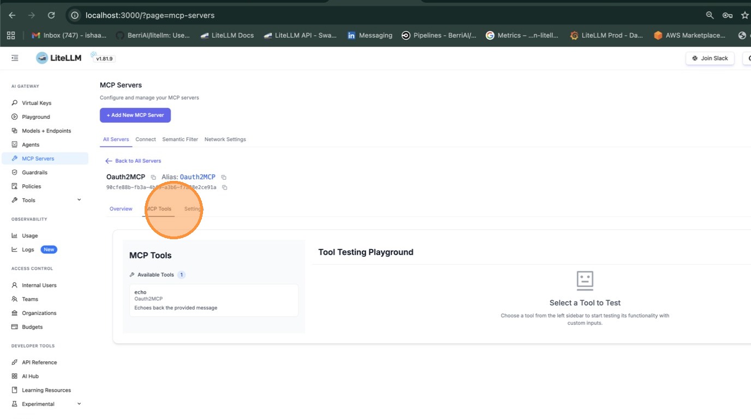Open the LiteLLM Docs bookmark

[227, 35]
